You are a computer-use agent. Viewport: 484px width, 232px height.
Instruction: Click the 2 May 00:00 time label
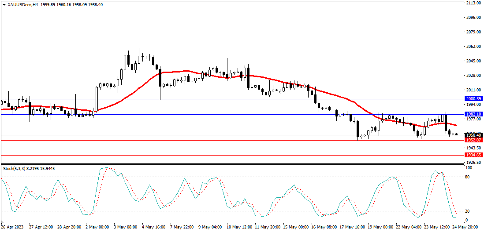point(97,227)
